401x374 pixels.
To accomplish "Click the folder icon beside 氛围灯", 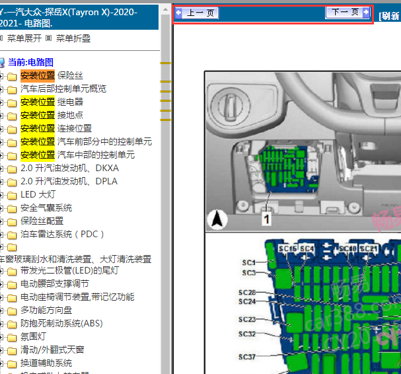I will tap(12, 338).
